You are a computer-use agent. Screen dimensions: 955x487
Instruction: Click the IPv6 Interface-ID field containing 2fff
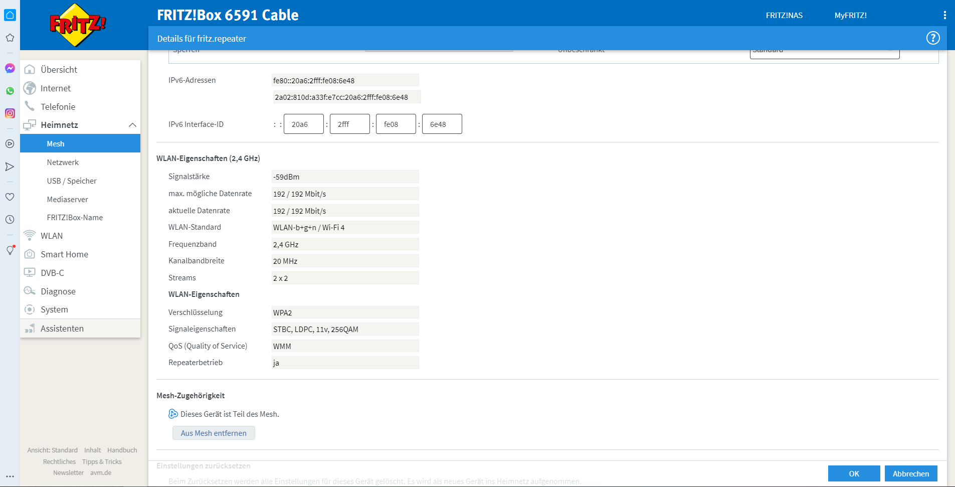[350, 124]
